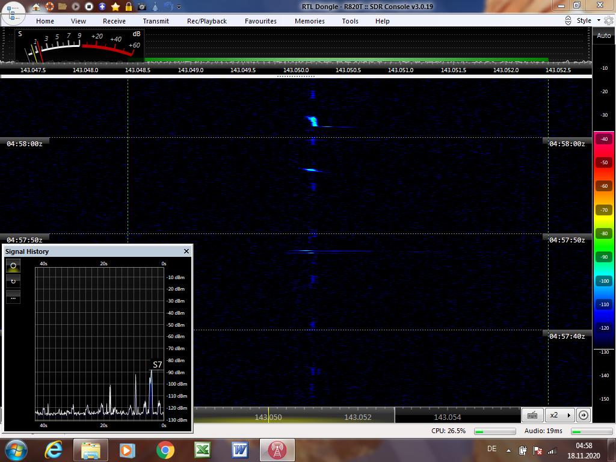
Task: Open the Memories ribbon tab
Action: 310,21
